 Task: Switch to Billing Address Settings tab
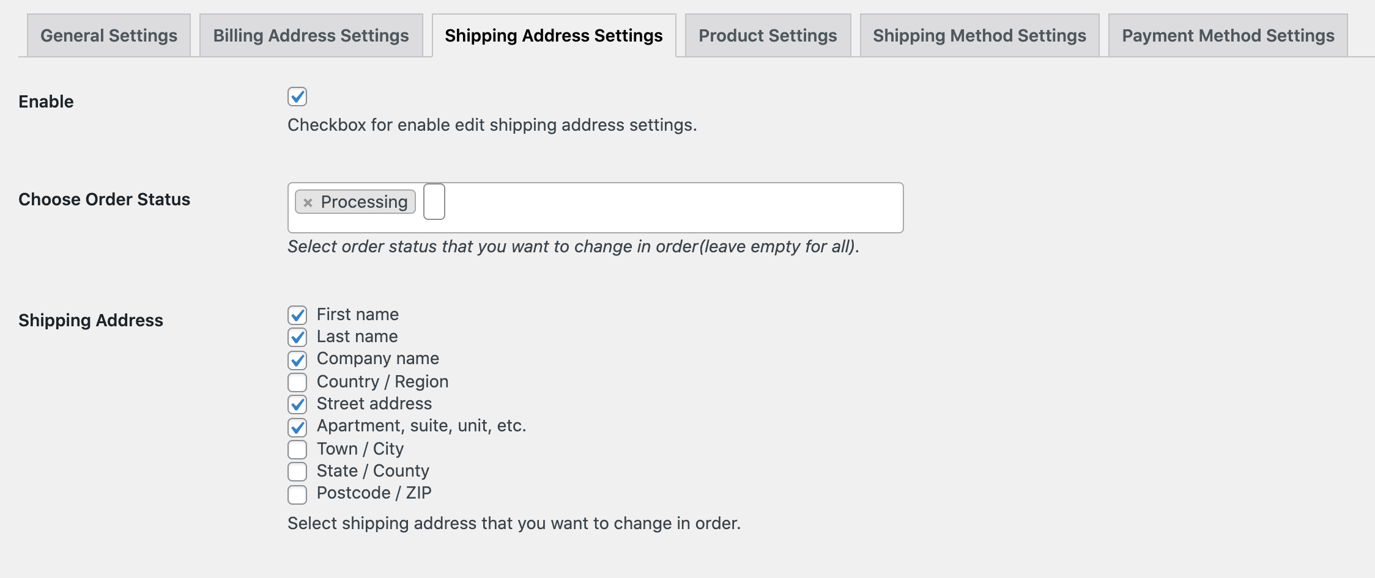coord(311,35)
